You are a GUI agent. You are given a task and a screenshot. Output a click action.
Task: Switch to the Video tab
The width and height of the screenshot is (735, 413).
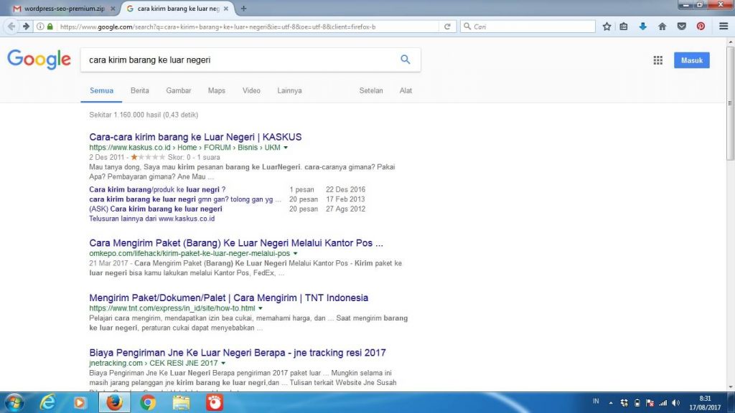pyautogui.click(x=251, y=90)
